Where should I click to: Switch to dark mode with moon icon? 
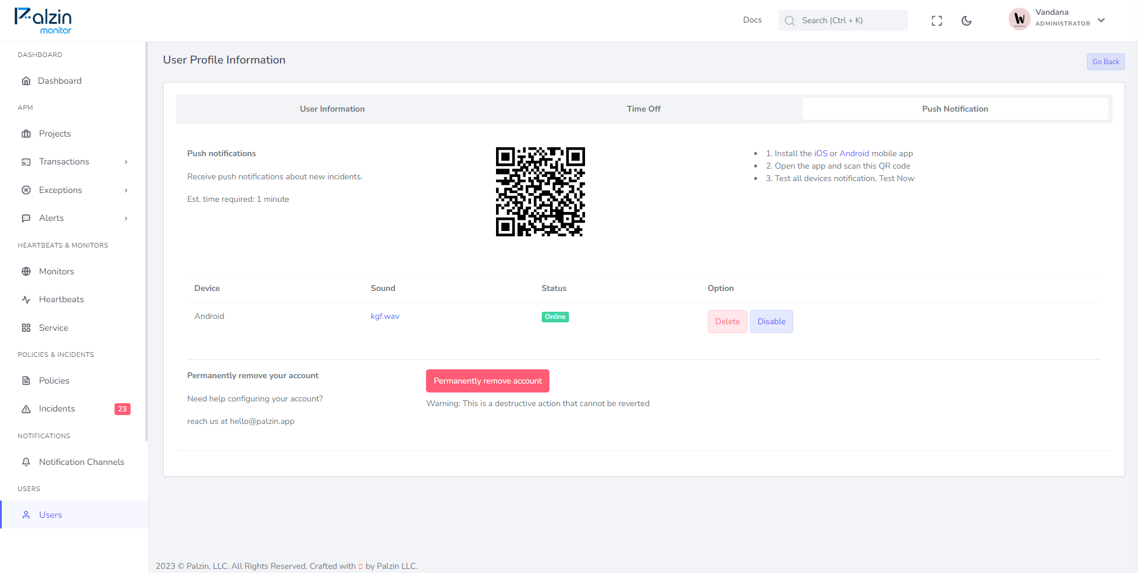click(967, 21)
